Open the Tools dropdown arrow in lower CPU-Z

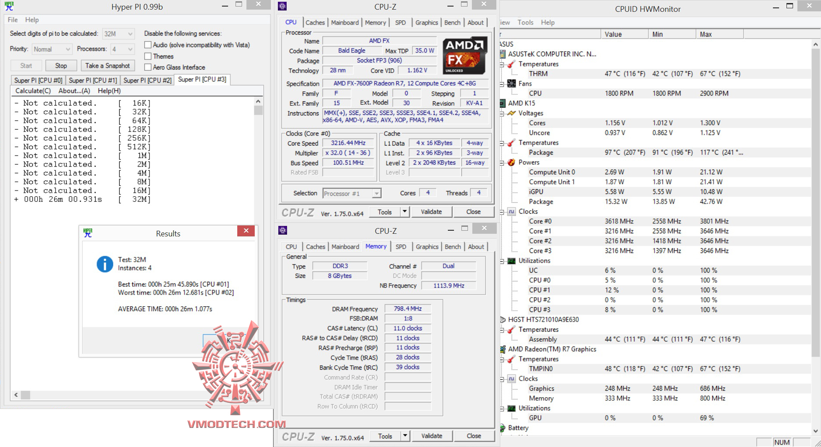coord(405,436)
